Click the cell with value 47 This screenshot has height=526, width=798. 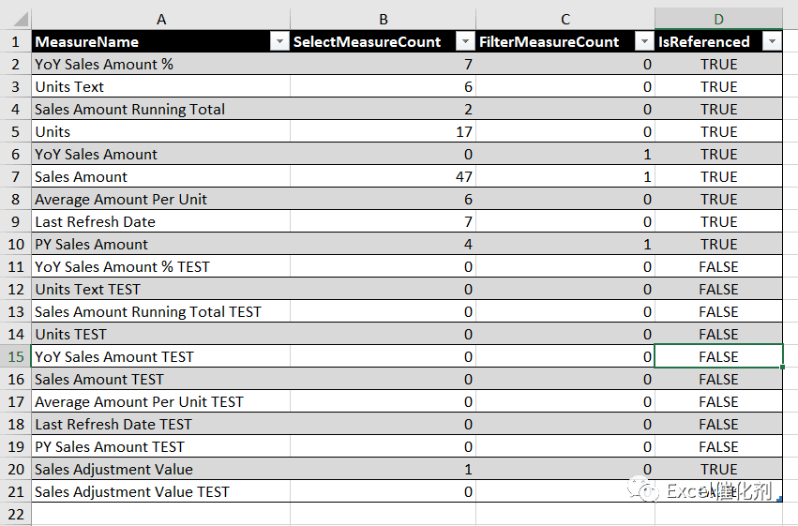[384, 176]
